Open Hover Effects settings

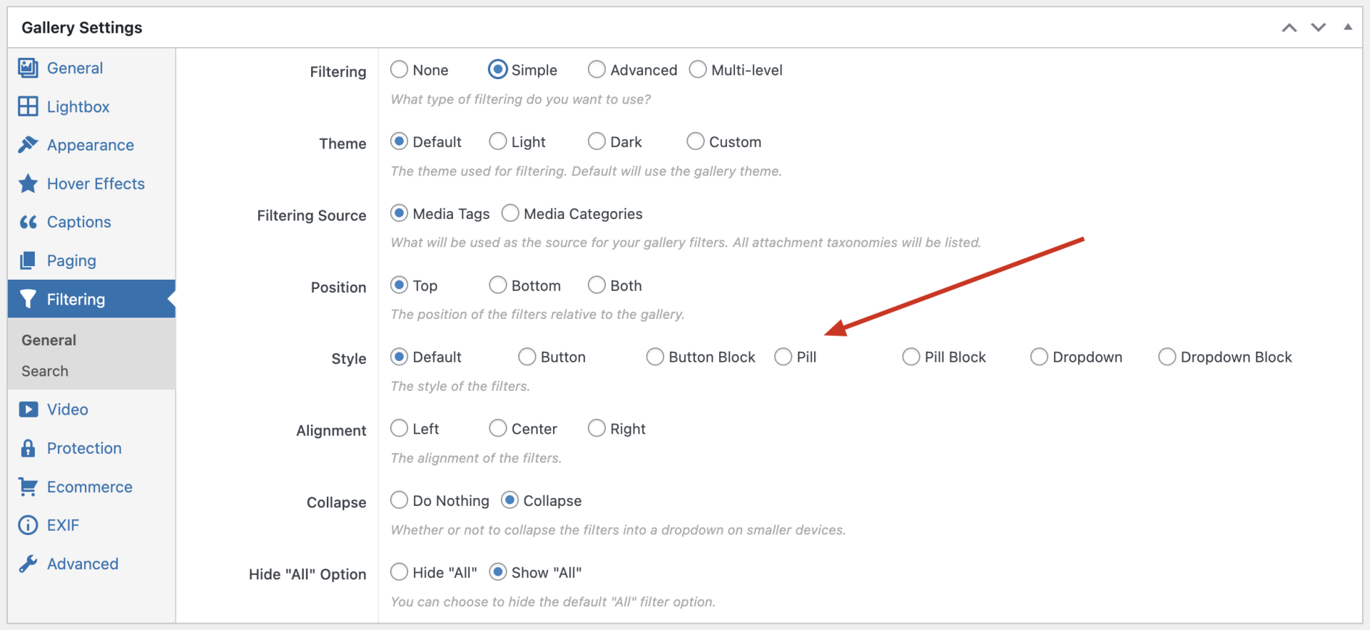pyautogui.click(x=95, y=183)
